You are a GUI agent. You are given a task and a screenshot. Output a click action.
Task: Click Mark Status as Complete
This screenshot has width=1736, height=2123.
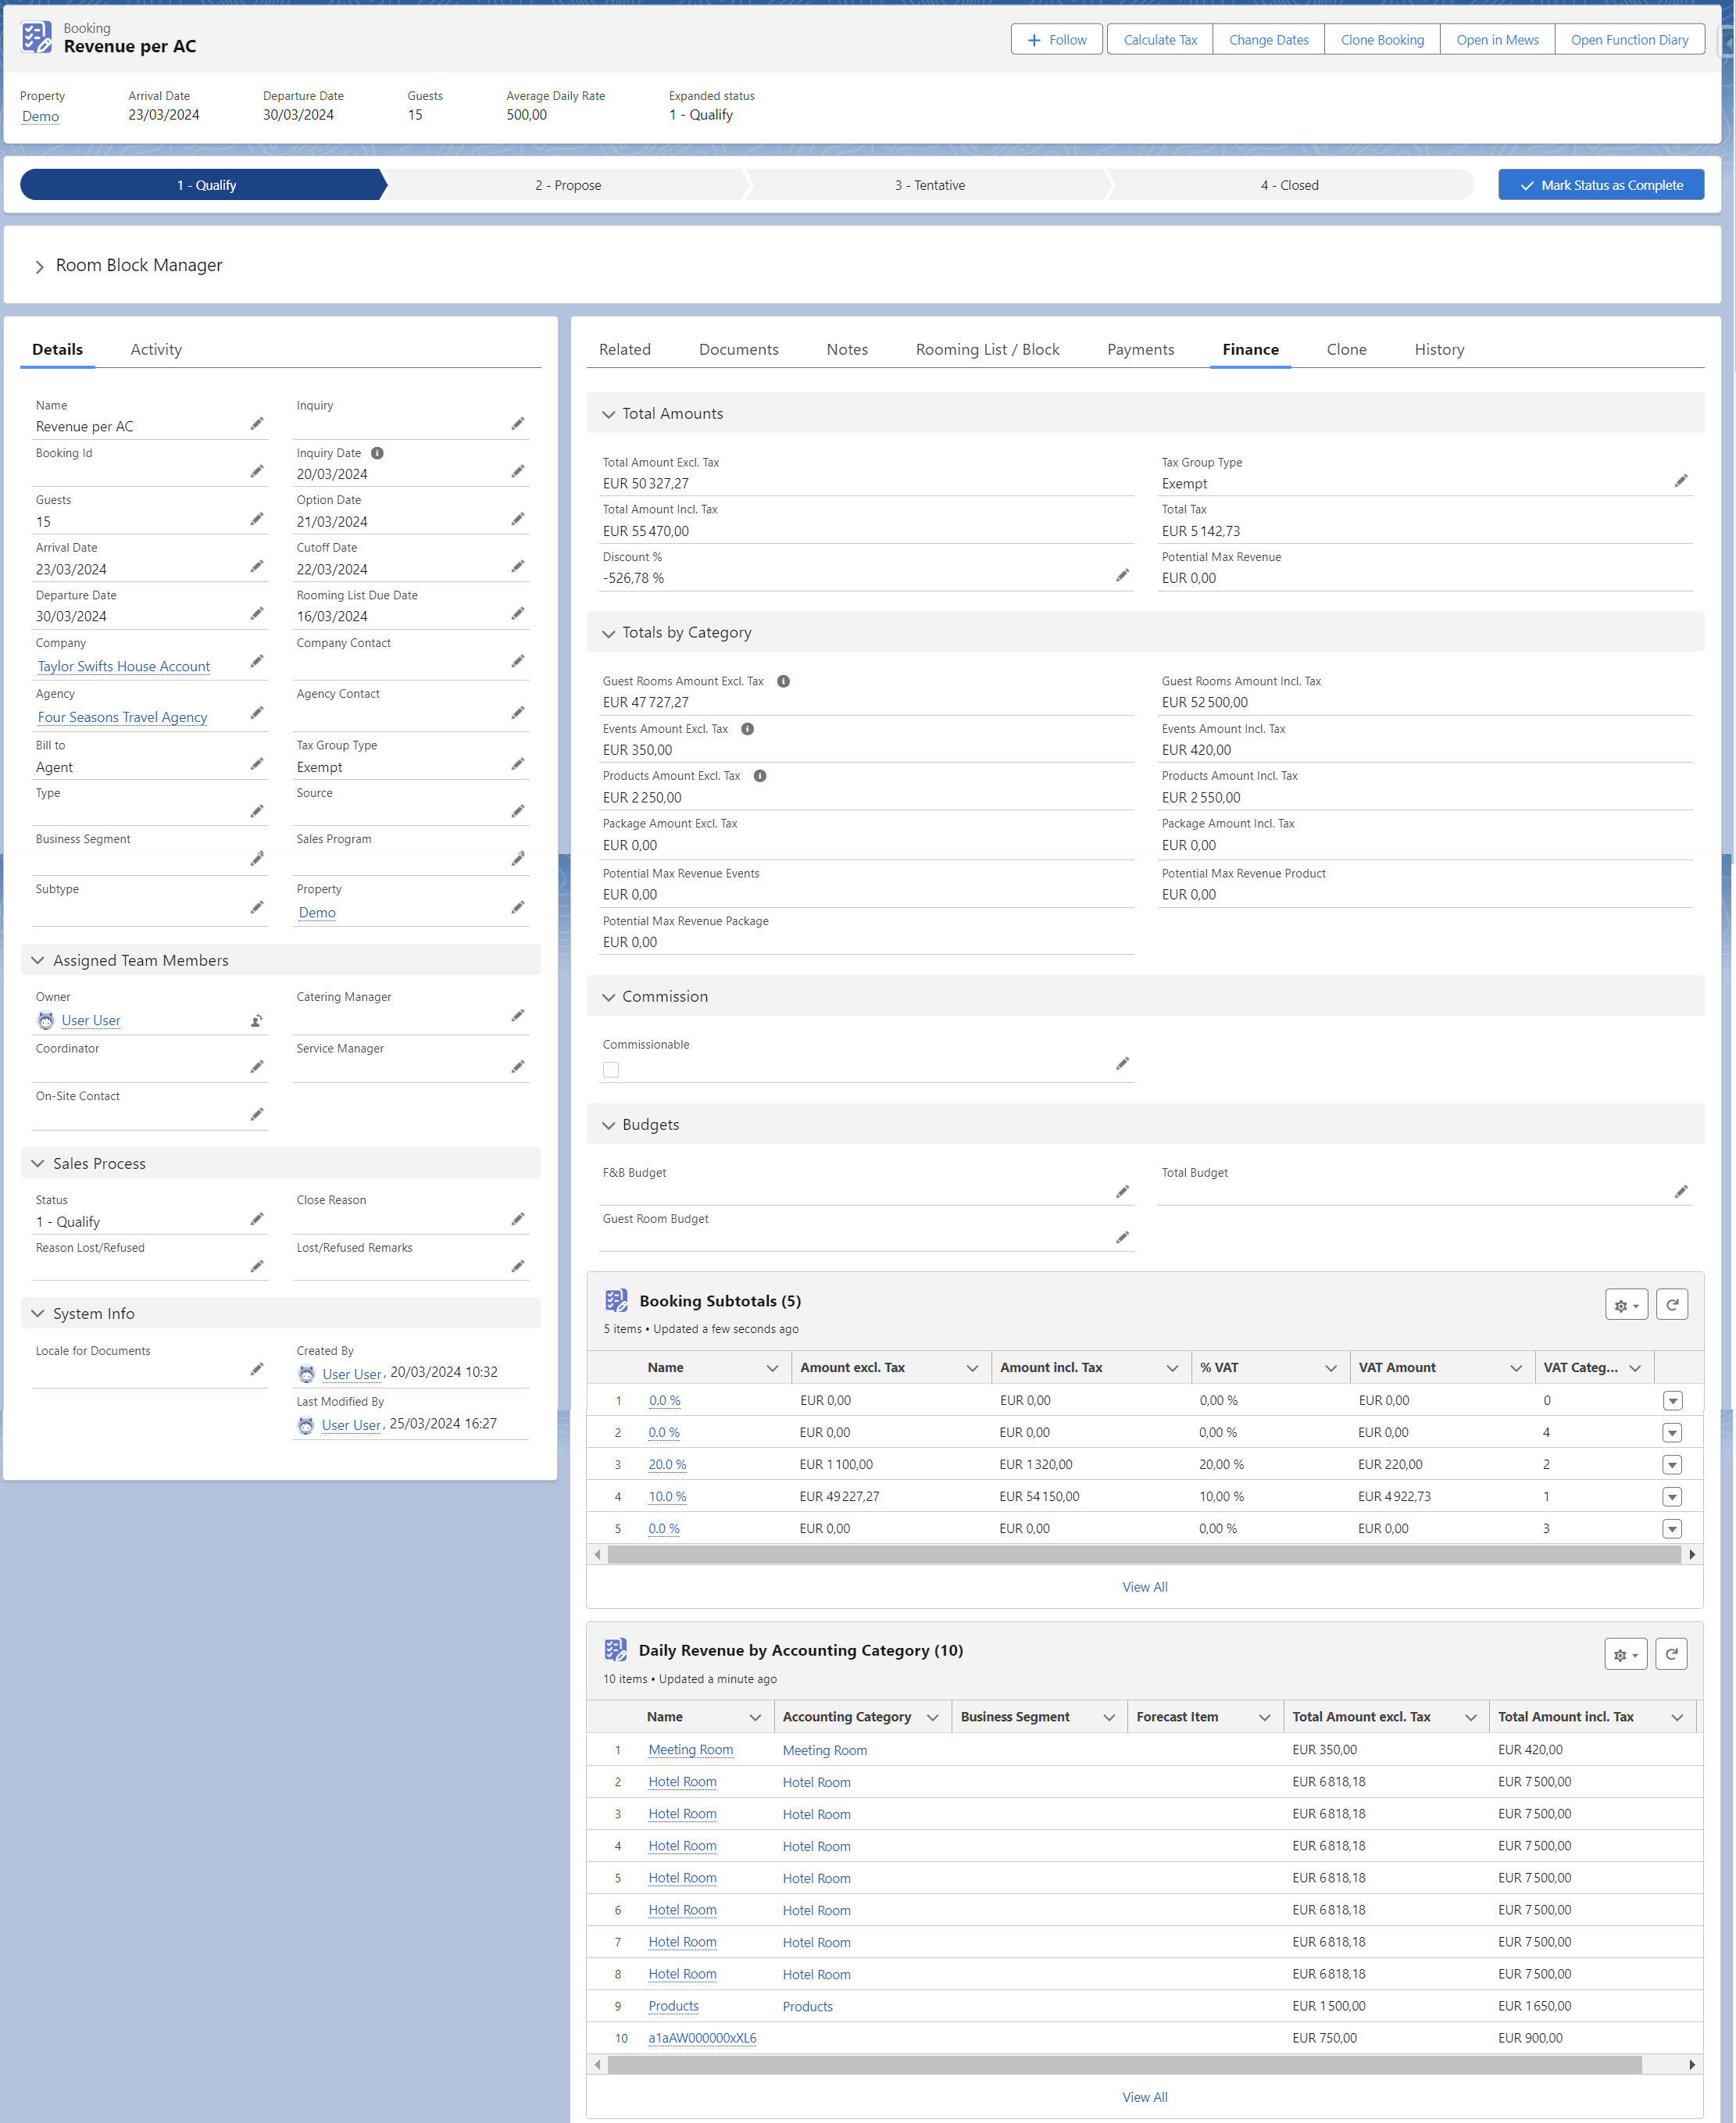[x=1600, y=185]
